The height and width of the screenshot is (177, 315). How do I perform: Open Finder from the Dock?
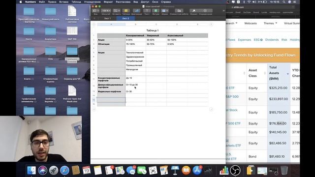(31, 171)
